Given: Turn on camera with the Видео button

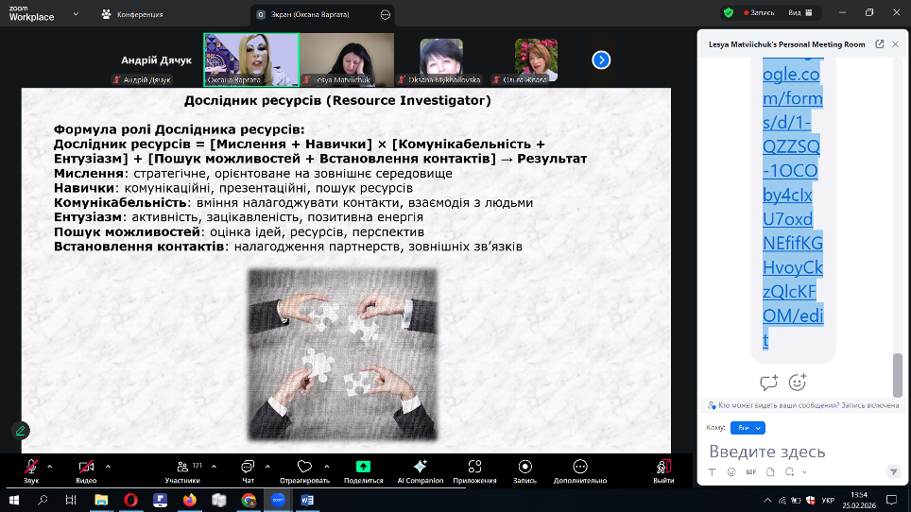Looking at the screenshot, I should (86, 468).
